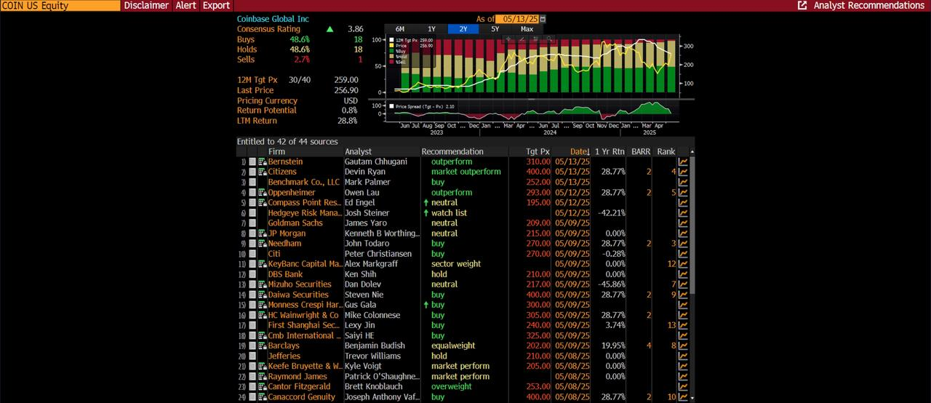The height and width of the screenshot is (403, 931).
Task: Open the report document icon beside Needham
Action: pos(263,244)
